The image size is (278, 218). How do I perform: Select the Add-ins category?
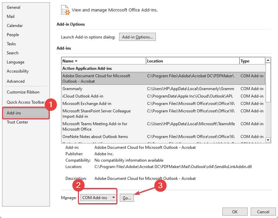[x=26, y=113]
